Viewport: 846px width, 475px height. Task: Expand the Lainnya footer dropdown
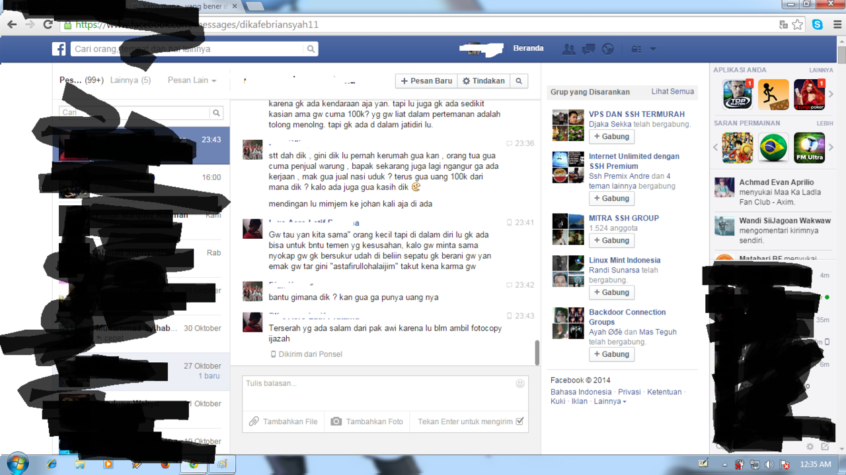[609, 401]
